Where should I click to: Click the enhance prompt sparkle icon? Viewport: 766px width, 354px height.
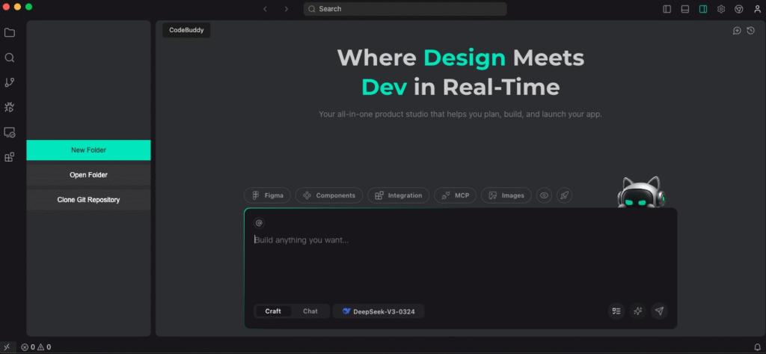pyautogui.click(x=638, y=311)
